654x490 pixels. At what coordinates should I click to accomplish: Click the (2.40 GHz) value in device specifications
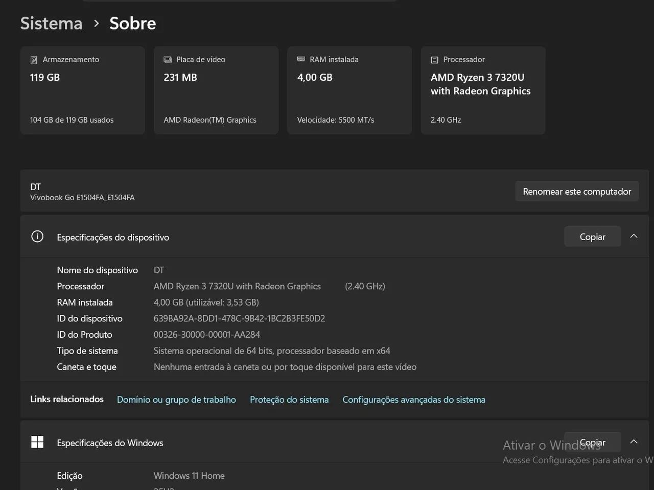click(365, 287)
